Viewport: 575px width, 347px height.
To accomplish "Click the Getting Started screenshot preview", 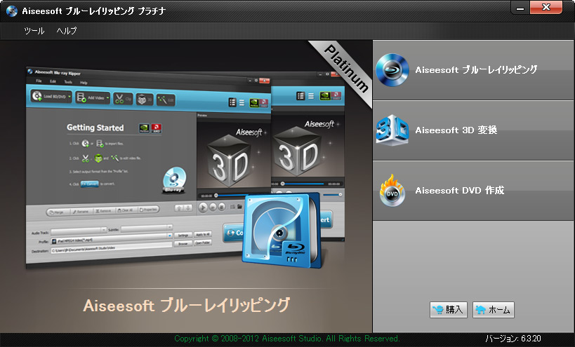I will pos(112,168).
